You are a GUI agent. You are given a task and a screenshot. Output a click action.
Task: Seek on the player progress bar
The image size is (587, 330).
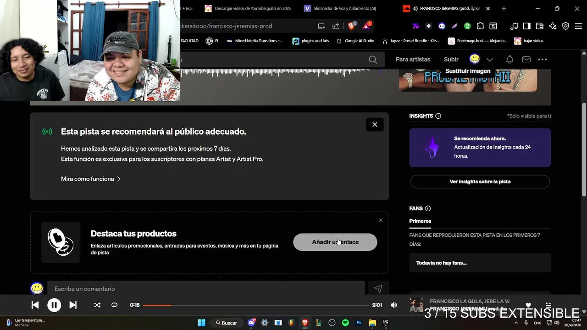(256, 305)
